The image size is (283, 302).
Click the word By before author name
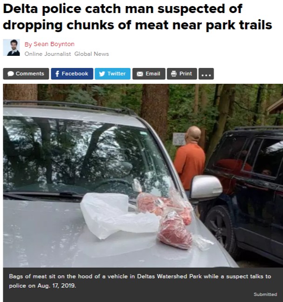[x=28, y=45]
